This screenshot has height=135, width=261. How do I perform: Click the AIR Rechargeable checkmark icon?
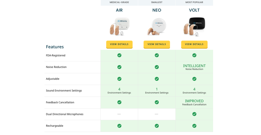119,126
